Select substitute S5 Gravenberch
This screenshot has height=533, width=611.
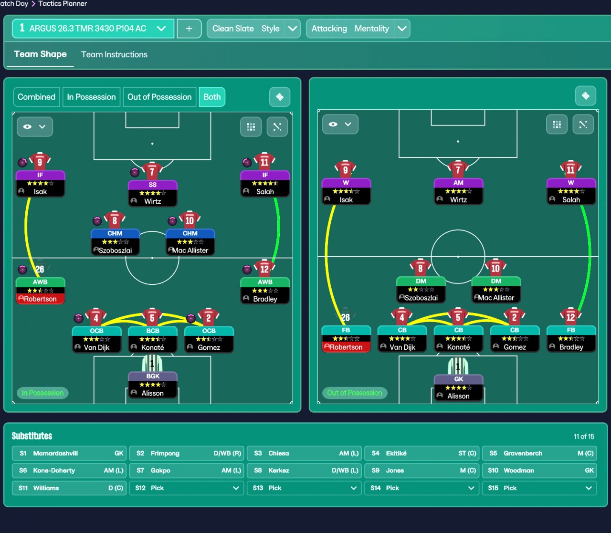point(539,453)
